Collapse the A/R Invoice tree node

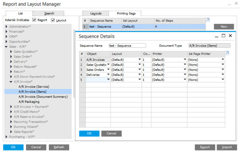[12, 82]
